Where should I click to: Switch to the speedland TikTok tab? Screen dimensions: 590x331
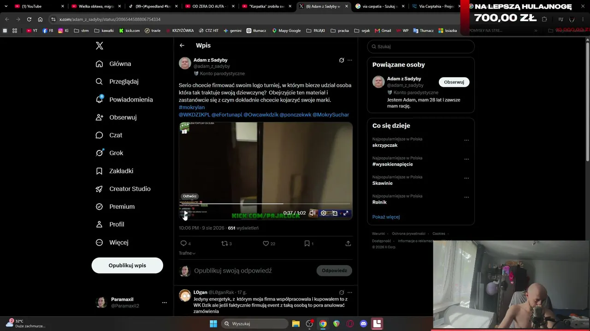[x=153, y=6]
